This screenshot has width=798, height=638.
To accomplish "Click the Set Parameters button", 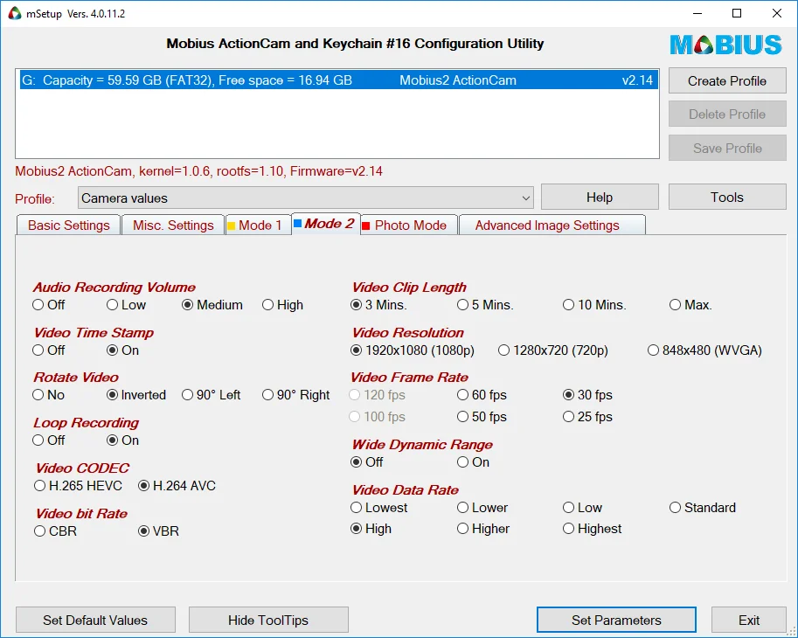I will (616, 621).
